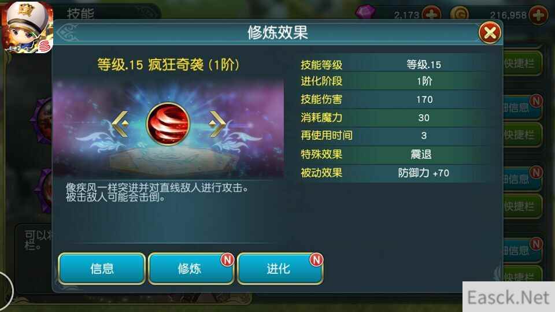This screenshot has height=312, width=555.
Task: Open the 修炼 tab button
Action: pyautogui.click(x=191, y=269)
